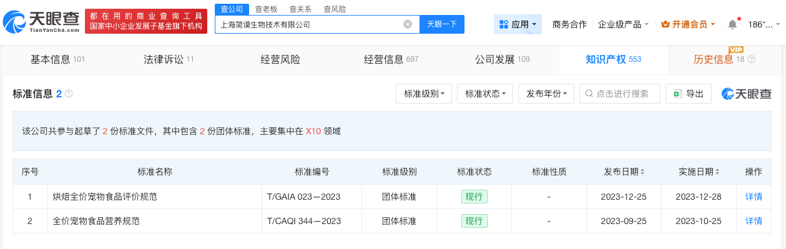786x249 pixels.
Task: View 详情 for 烘焙全价宠物食品评价规范
Action: pos(754,197)
